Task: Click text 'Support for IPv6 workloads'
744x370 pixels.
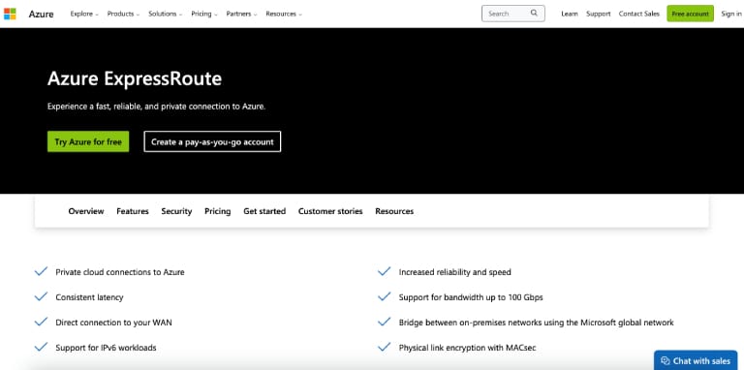Action: tap(106, 348)
